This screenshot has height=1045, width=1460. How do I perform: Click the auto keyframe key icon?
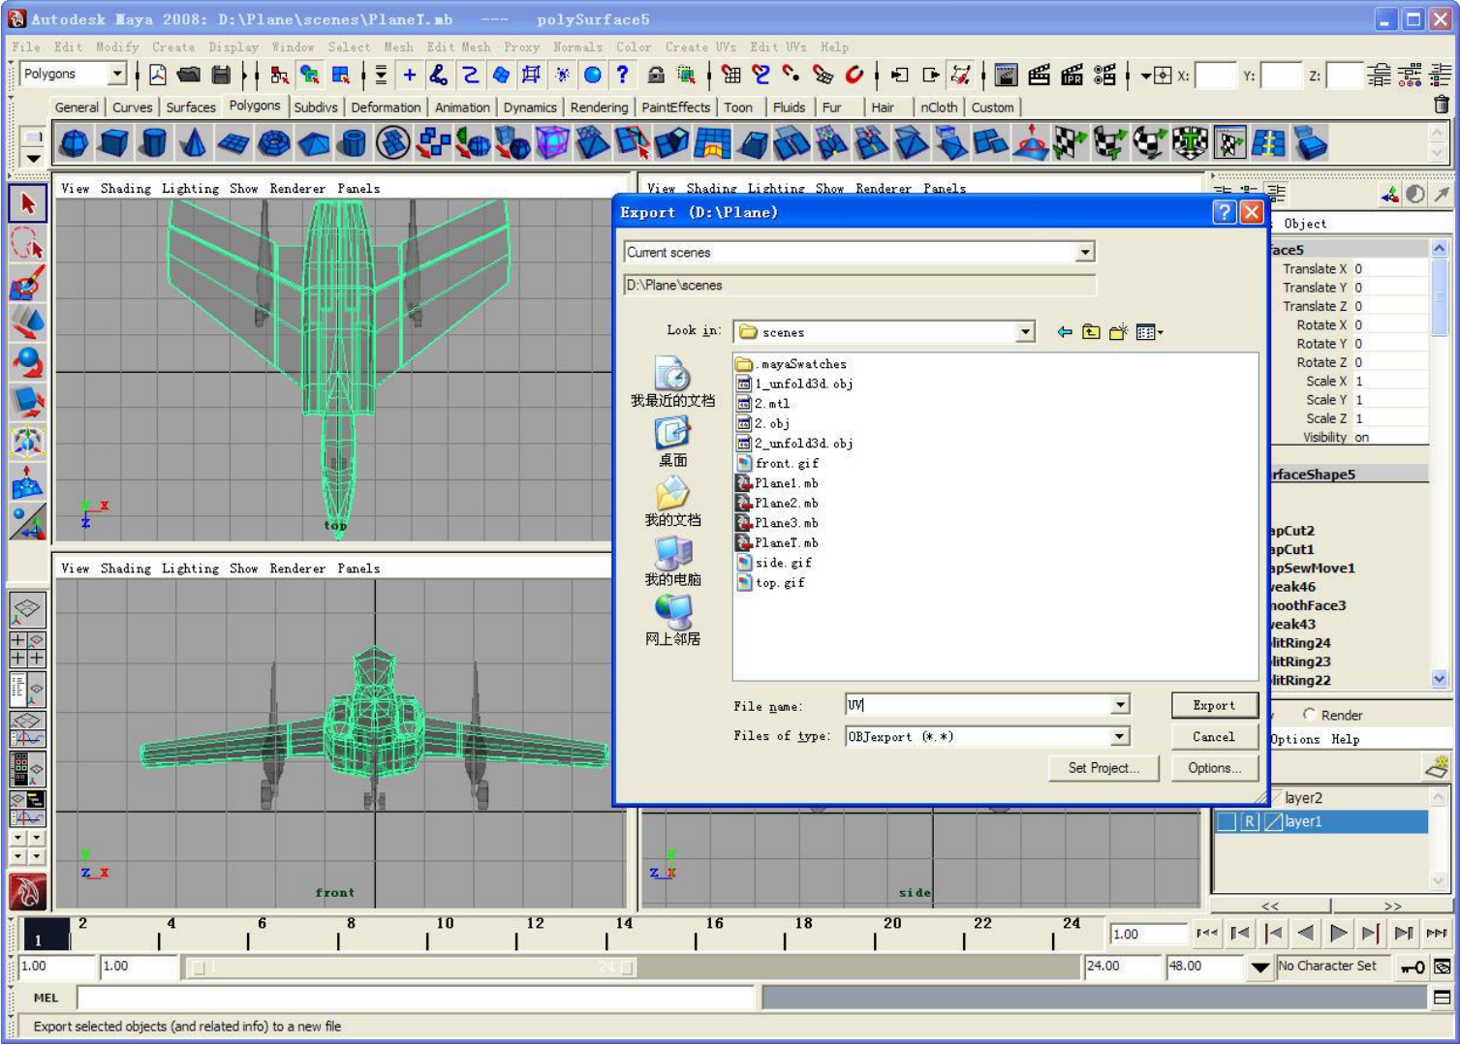[x=1413, y=967]
